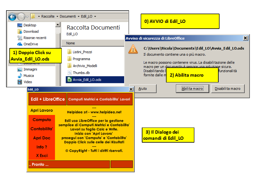255x180 pixels.
Task: Open OneDrive in the navigation pane
Action: pyautogui.click(x=31, y=44)
